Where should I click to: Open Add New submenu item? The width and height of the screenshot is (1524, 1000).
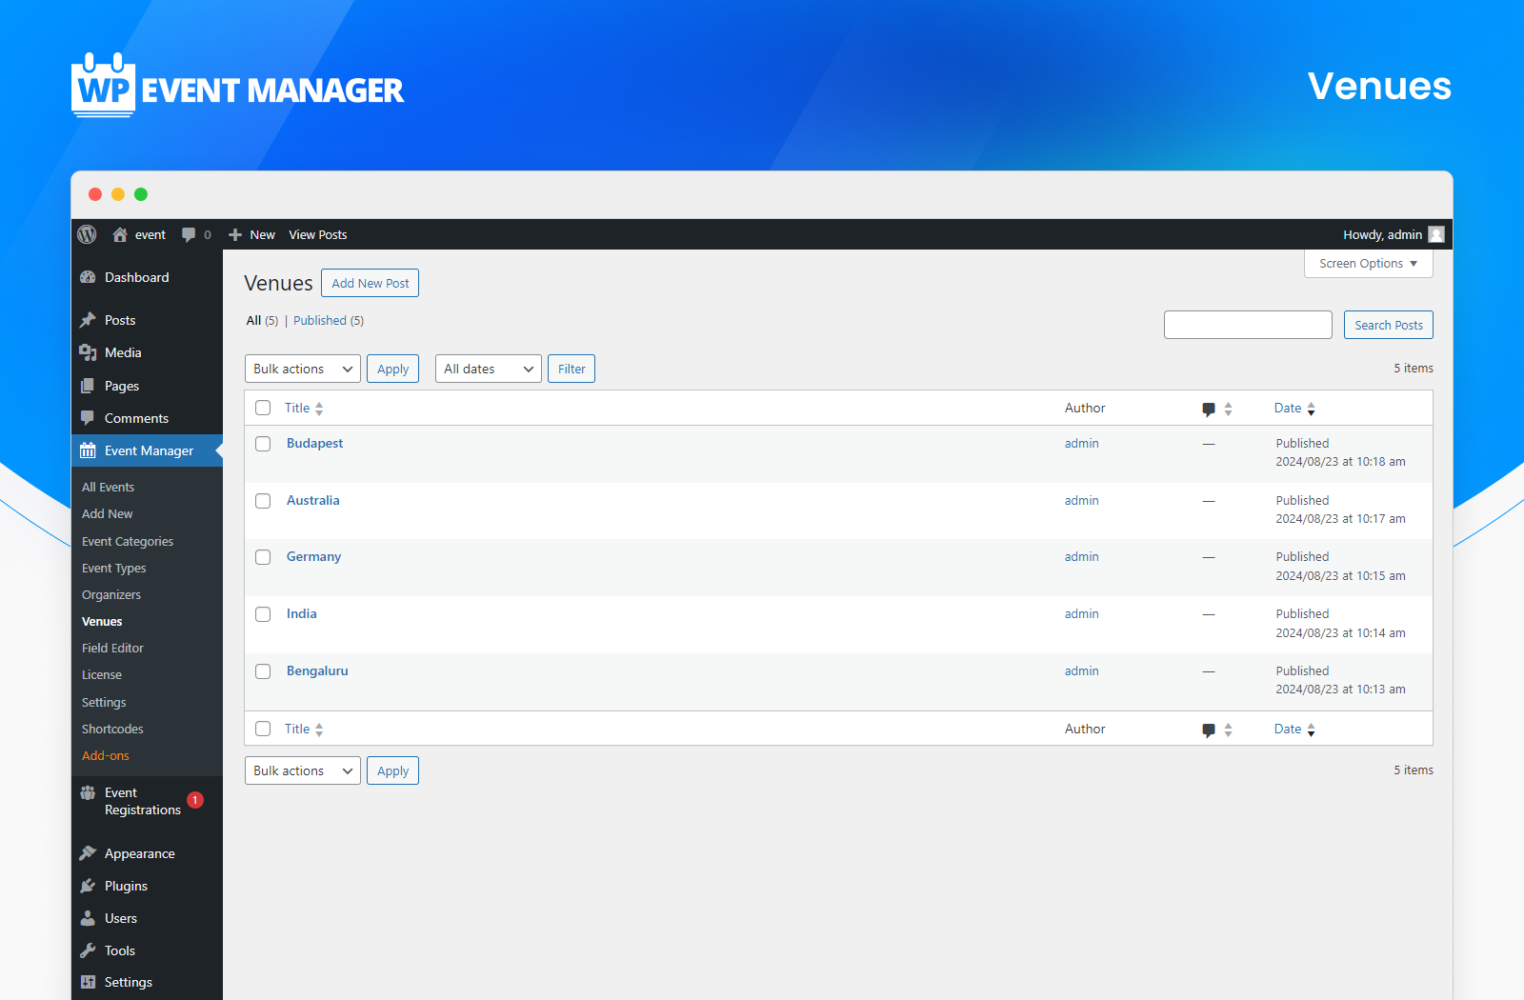(x=108, y=513)
